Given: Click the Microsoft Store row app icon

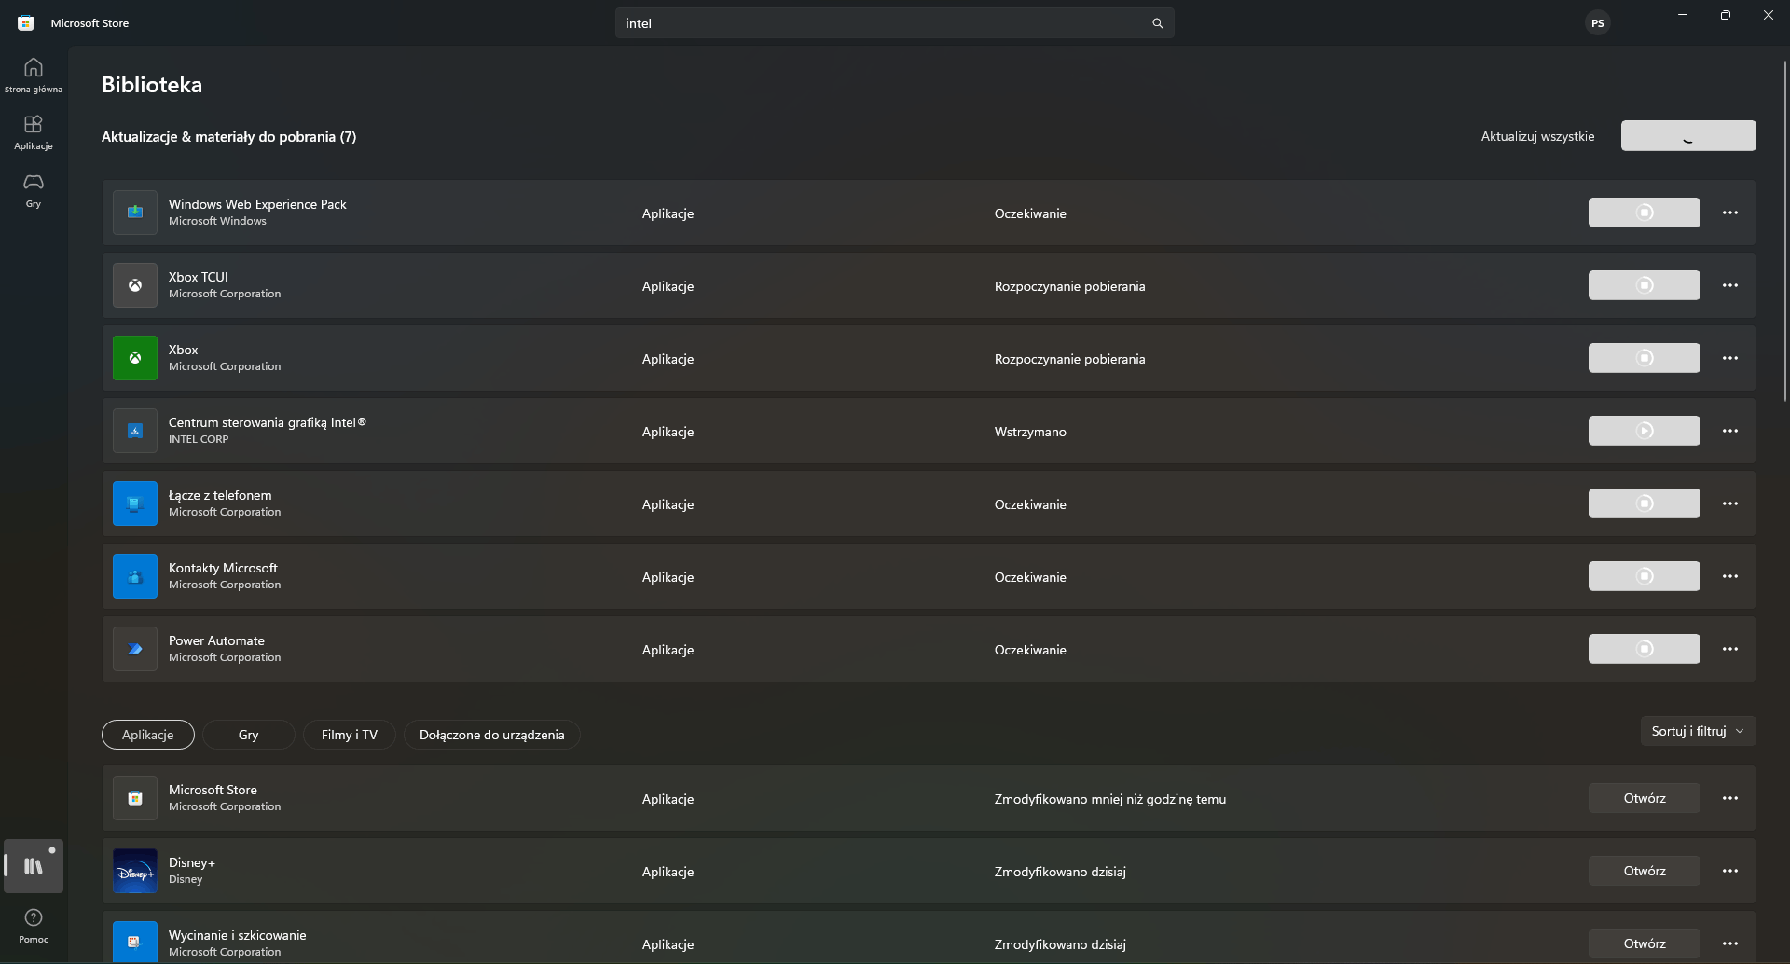Looking at the screenshot, I should coord(135,798).
